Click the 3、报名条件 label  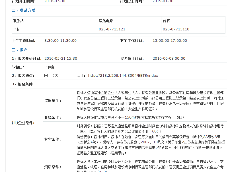point(22,84)
